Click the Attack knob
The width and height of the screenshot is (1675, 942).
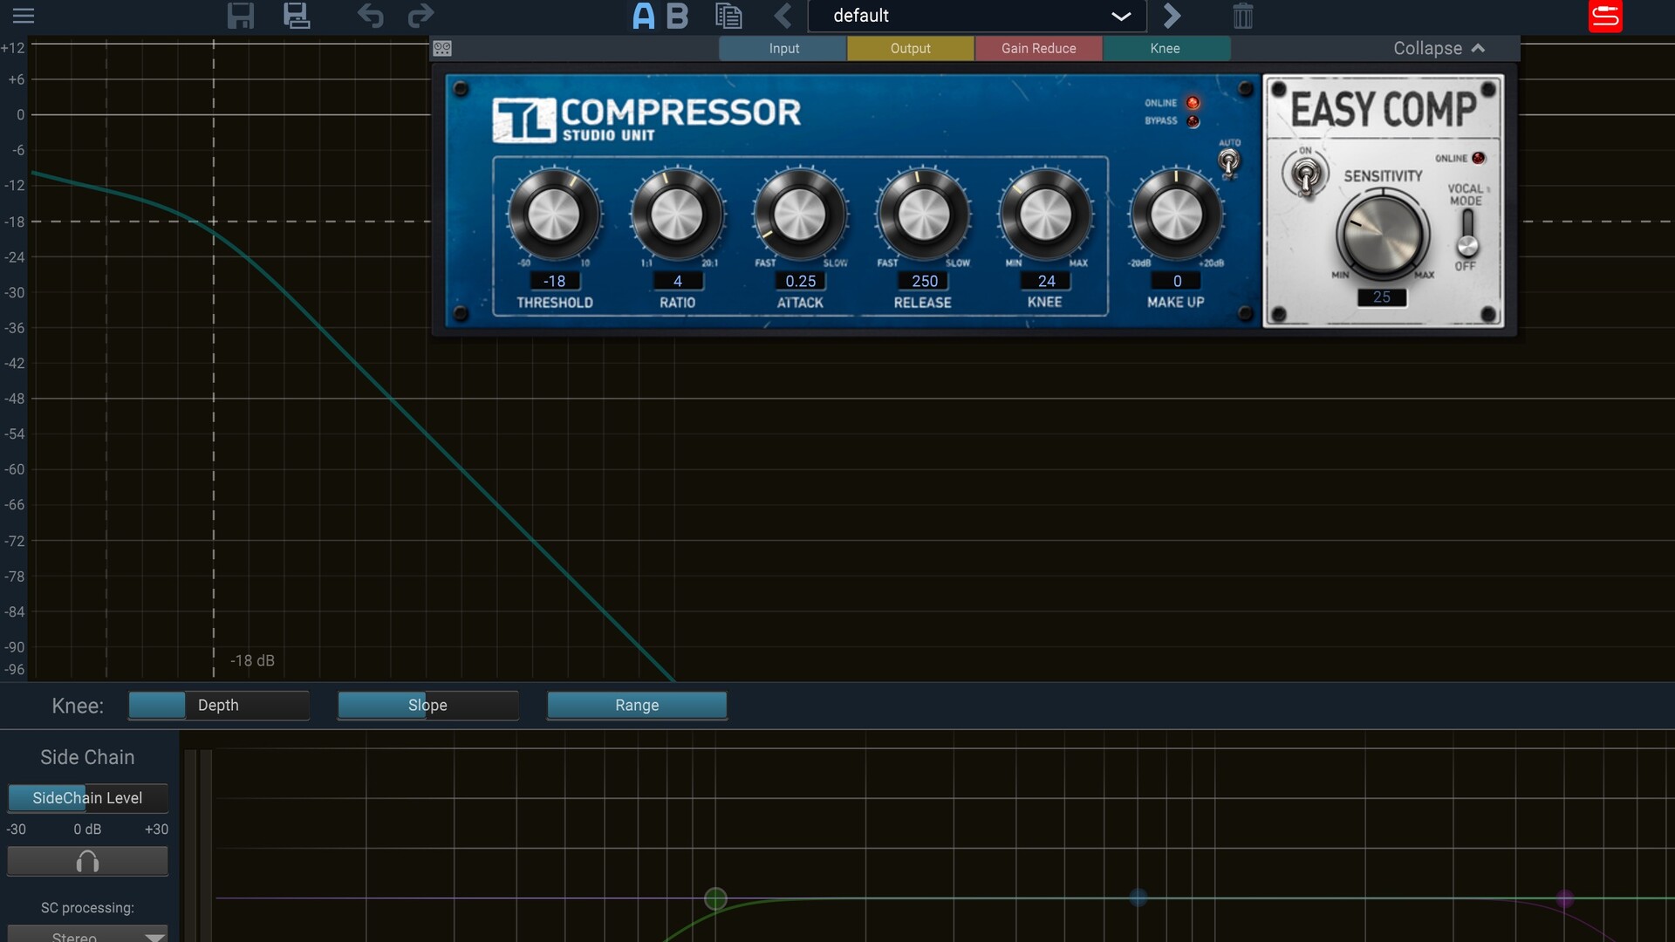800,215
